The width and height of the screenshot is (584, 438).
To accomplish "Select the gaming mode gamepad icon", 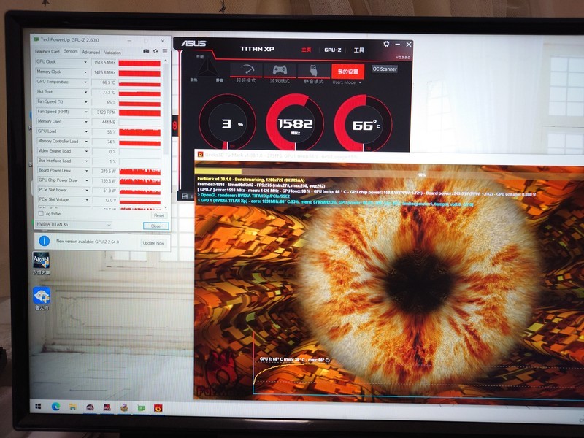I will pos(280,69).
